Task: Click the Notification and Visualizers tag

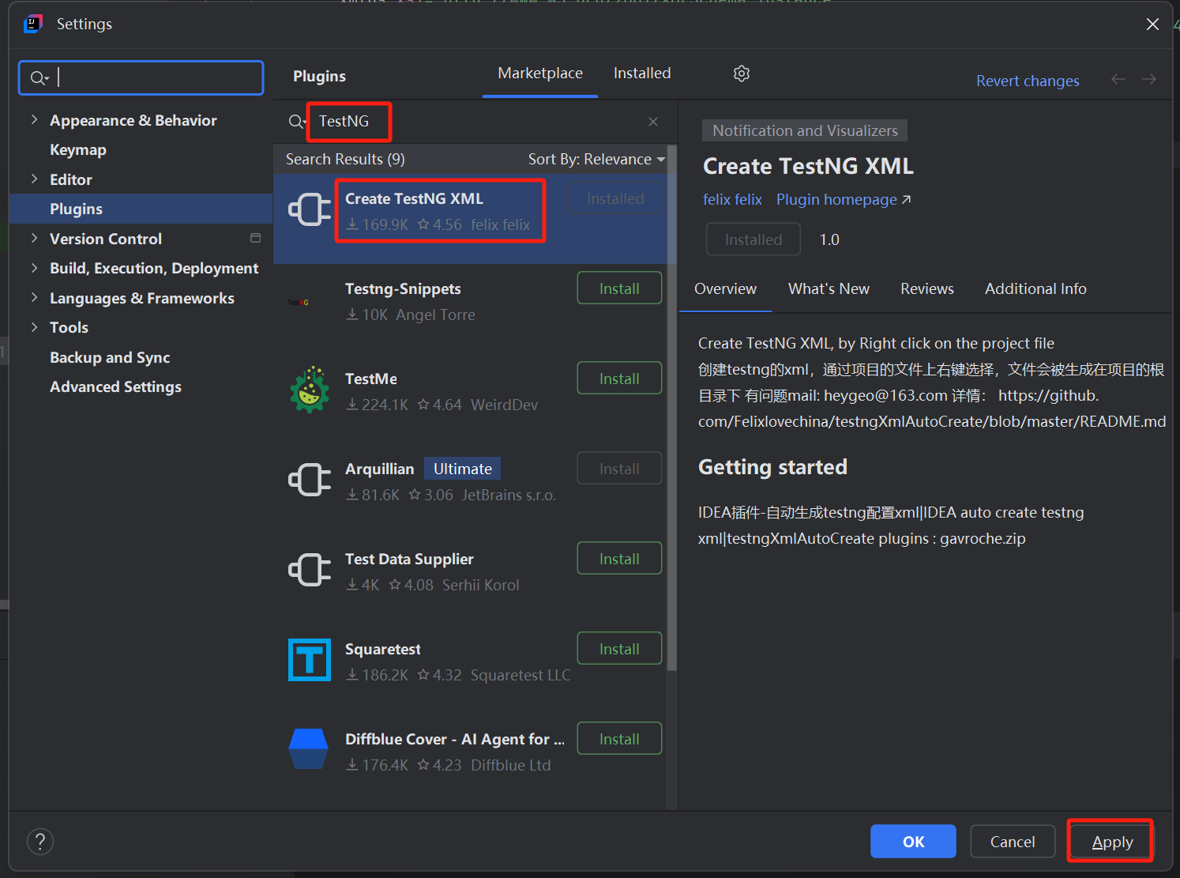Action: (x=805, y=130)
